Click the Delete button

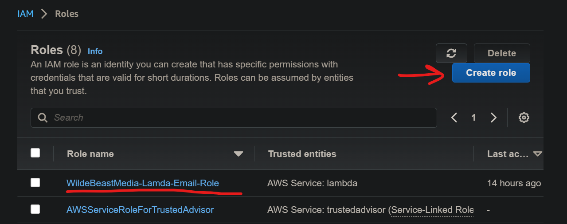coord(501,53)
